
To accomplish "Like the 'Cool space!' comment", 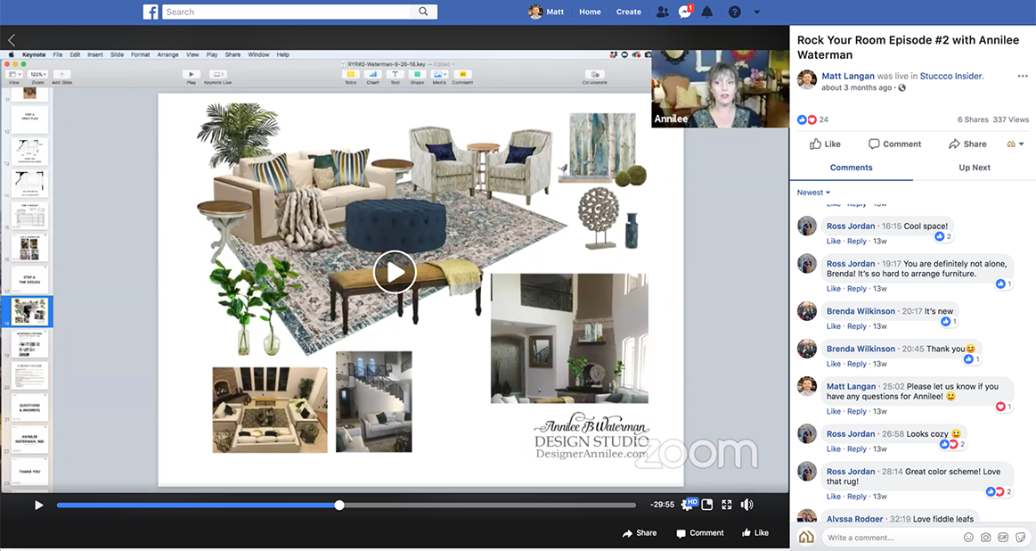I will [833, 242].
